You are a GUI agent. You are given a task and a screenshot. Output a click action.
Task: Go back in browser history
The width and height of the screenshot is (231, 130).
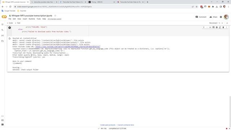tap(3, 6)
